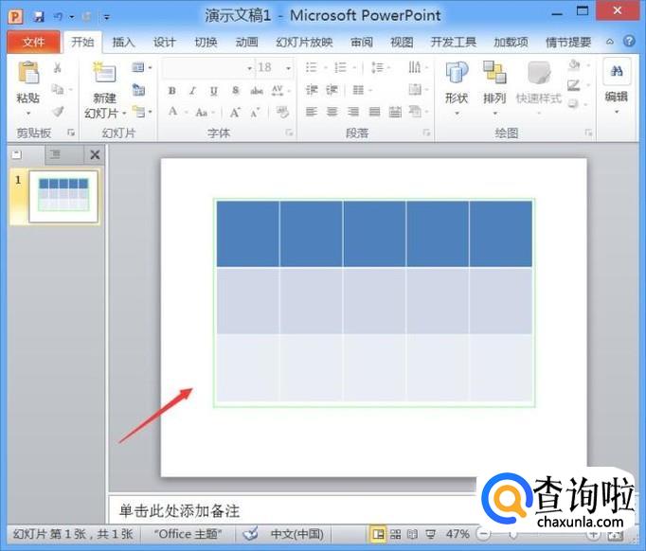The image size is (646, 551).
Task: Click the Paste icon in clipboard group
Action: point(28,74)
